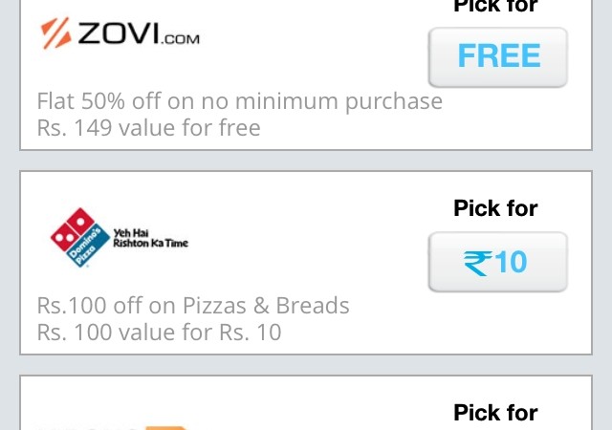Select the gray gap between Zovi and Domino's cards

306,161
